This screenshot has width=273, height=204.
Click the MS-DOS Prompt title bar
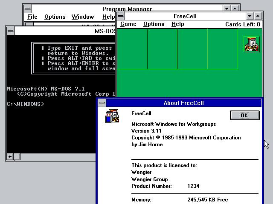[65, 31]
